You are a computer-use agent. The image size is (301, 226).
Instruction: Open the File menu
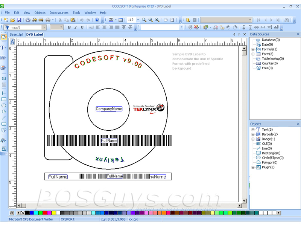click(x=7, y=13)
